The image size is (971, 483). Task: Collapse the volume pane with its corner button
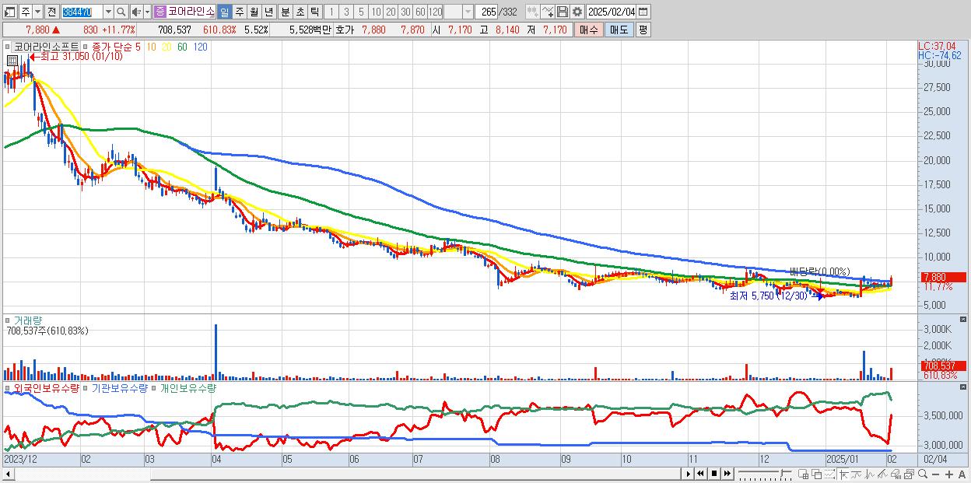(x=964, y=320)
